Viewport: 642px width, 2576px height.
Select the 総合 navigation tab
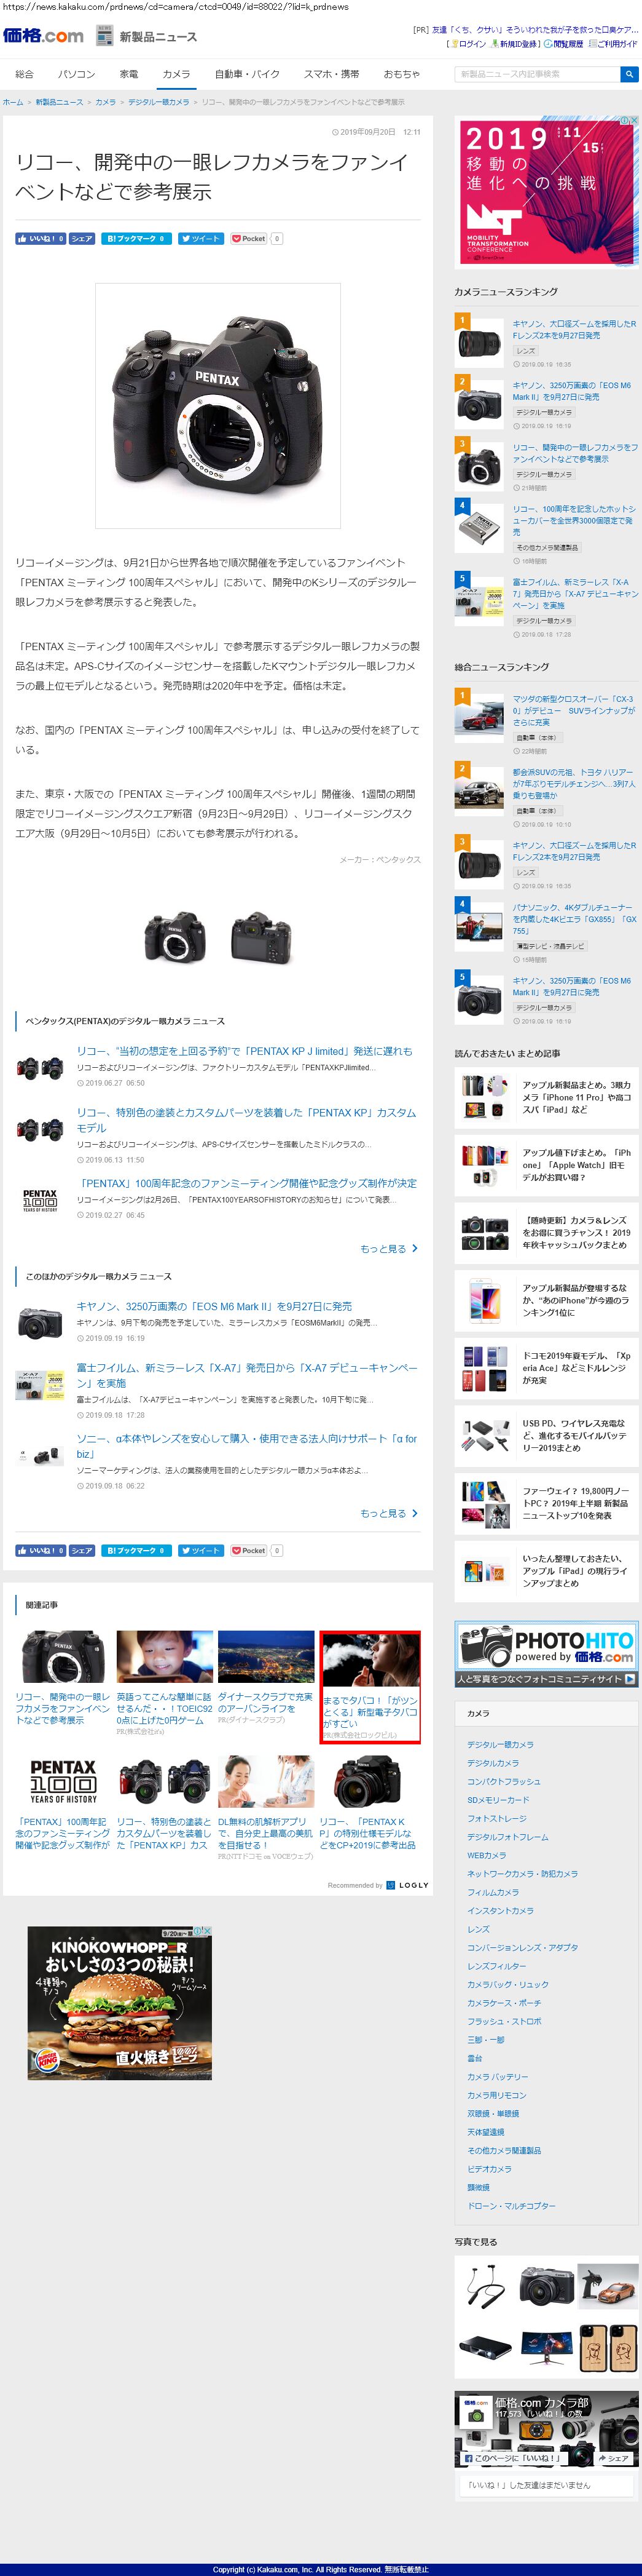[25, 74]
